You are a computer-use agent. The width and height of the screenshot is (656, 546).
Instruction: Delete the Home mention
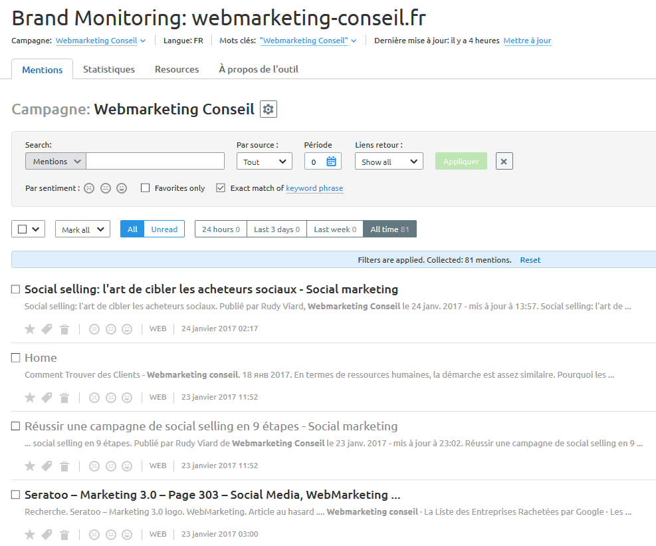(x=64, y=397)
